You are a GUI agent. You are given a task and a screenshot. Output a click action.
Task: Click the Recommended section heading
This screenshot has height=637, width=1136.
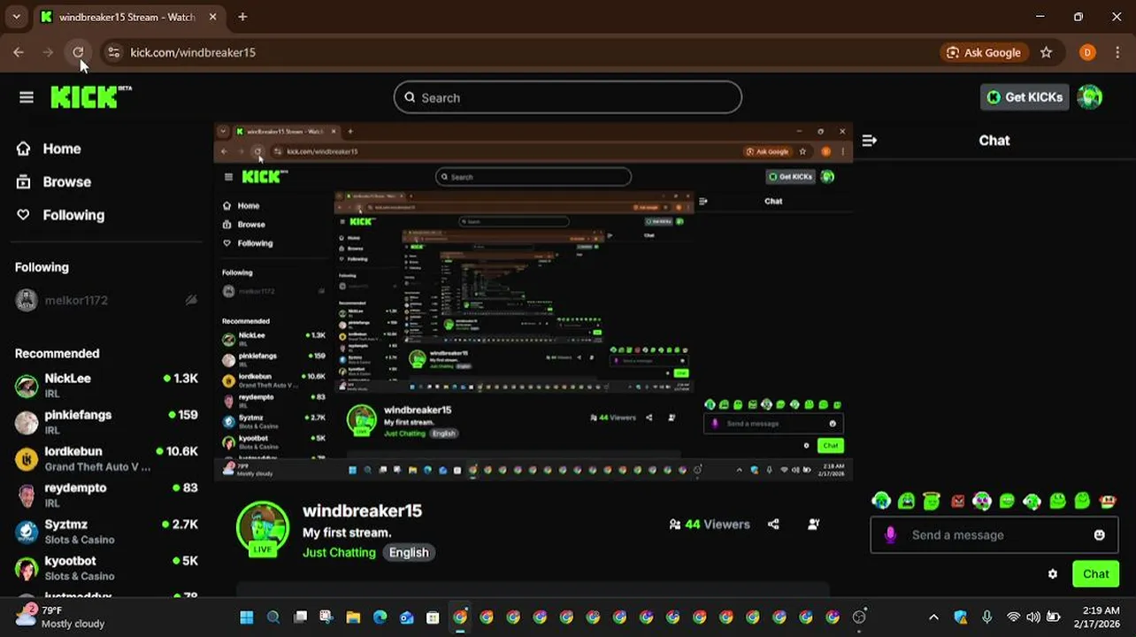(x=57, y=353)
